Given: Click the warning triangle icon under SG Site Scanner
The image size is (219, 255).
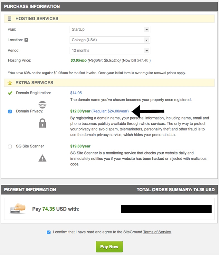Looking at the screenshot, I should (42, 158).
